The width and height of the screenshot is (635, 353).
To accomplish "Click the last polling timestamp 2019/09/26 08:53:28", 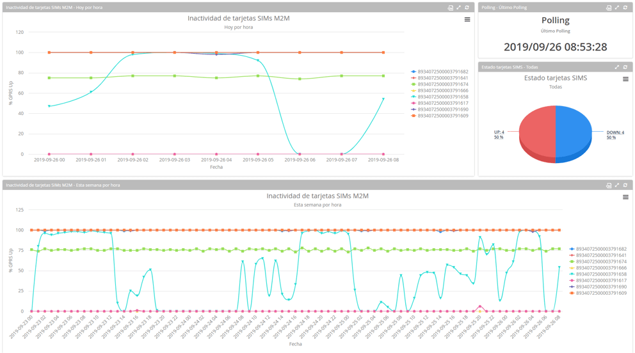I will click(x=555, y=47).
